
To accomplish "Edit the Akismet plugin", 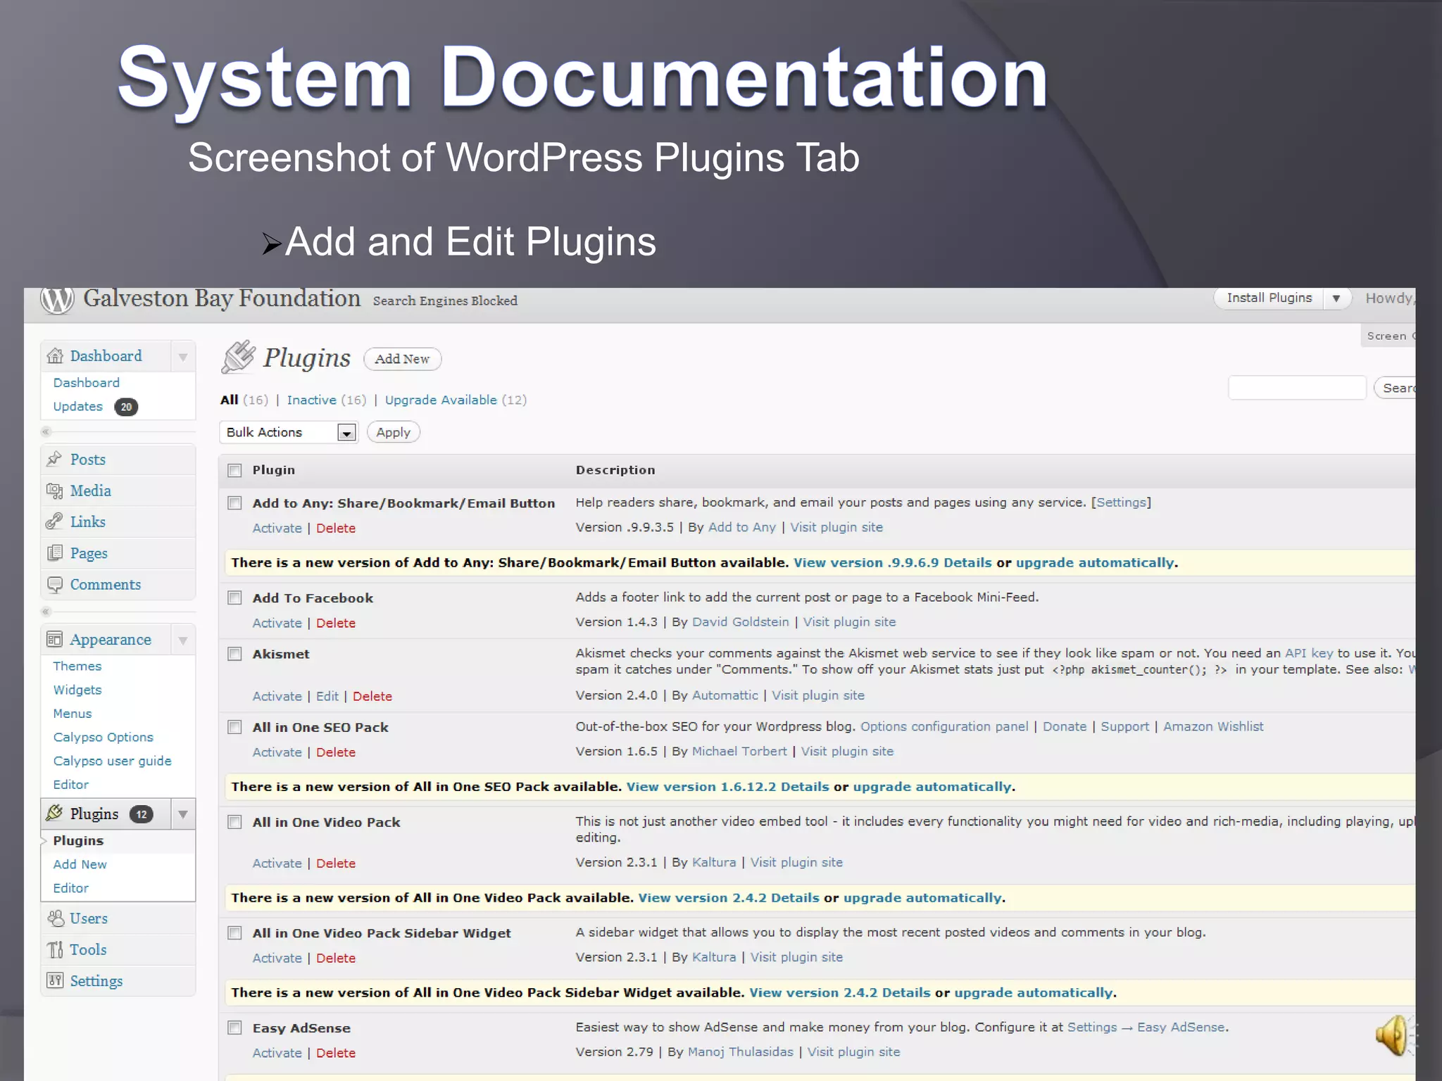I will click(327, 696).
